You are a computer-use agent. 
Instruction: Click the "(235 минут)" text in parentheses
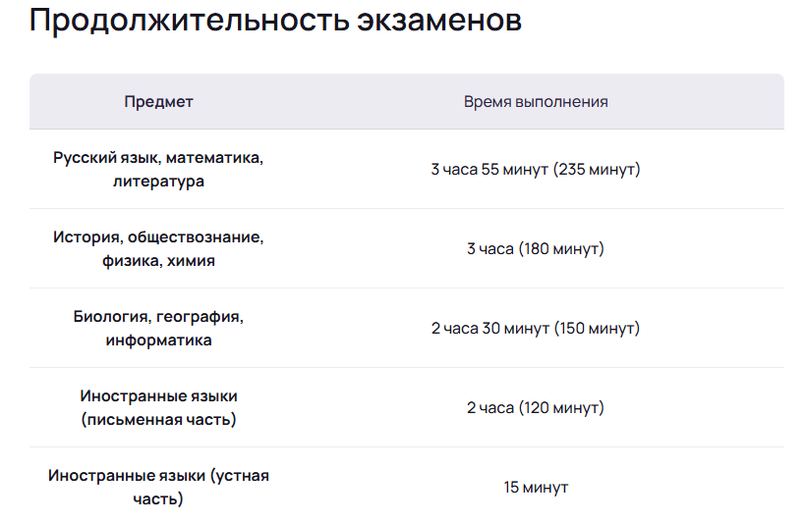(x=597, y=170)
